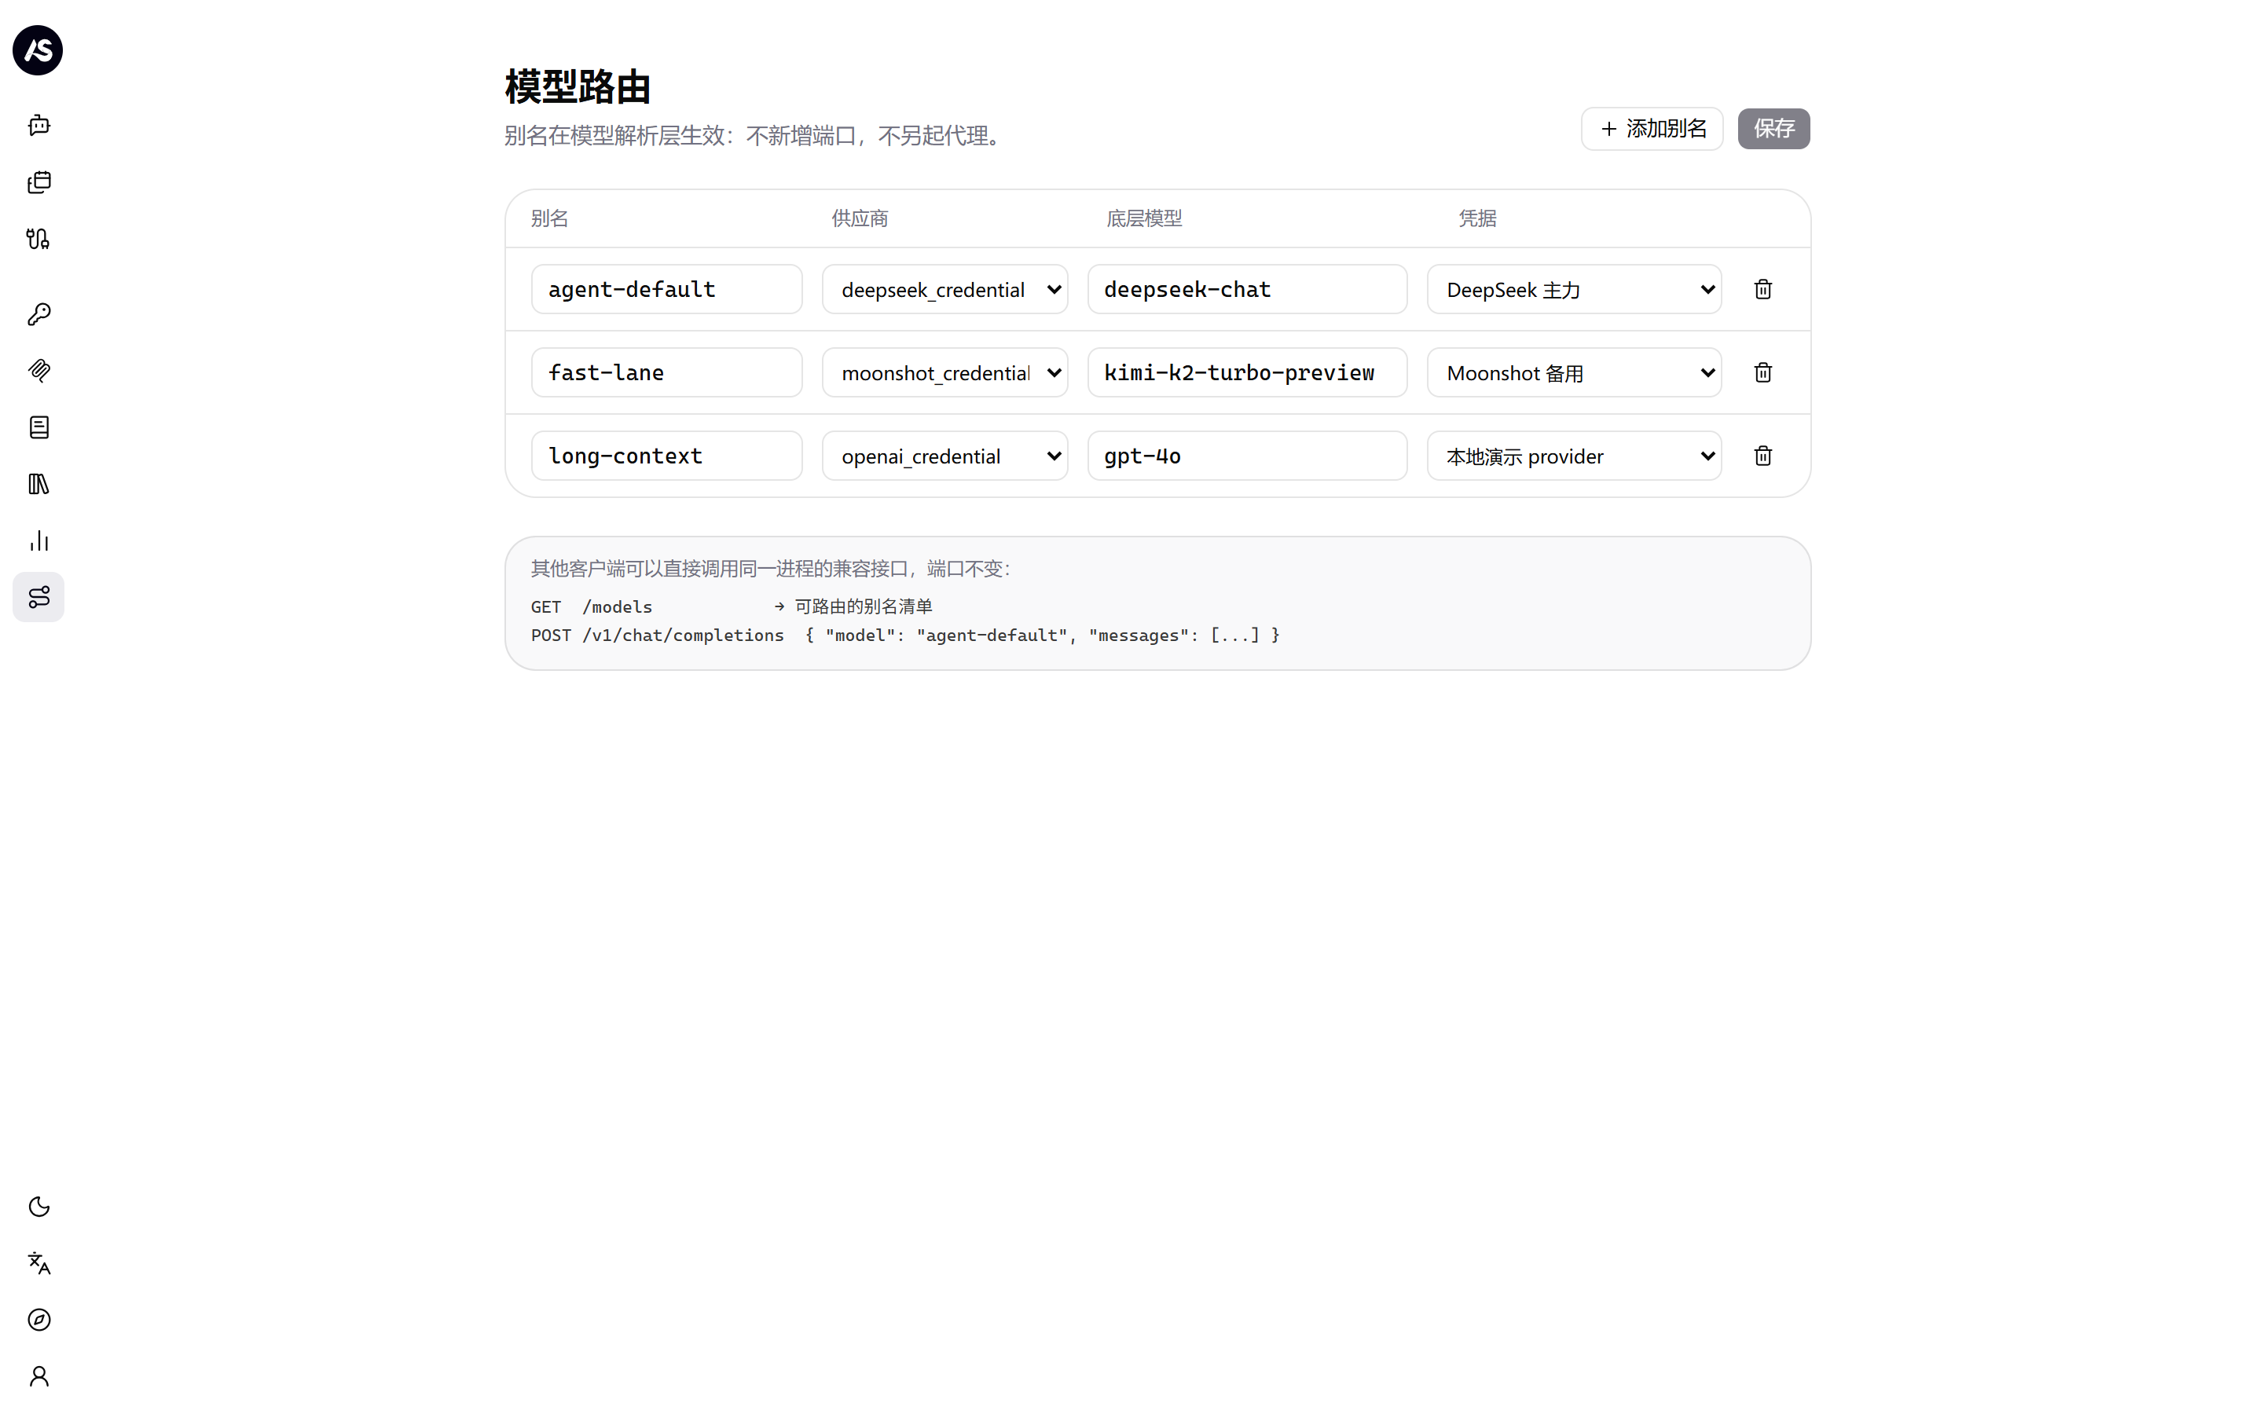Image resolution: width=2263 pixels, height=1414 pixels.
Task: Focus the kimi-k2-turbo-preview model field
Action: click(1246, 372)
